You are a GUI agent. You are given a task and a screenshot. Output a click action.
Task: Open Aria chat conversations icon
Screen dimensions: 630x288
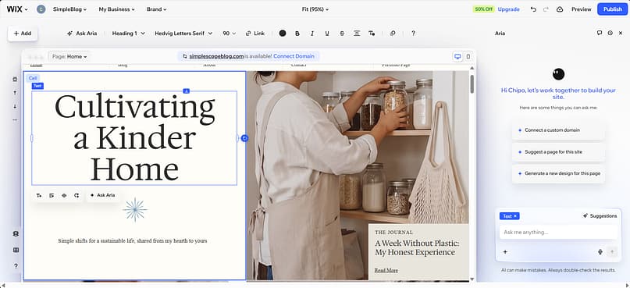[x=600, y=33]
